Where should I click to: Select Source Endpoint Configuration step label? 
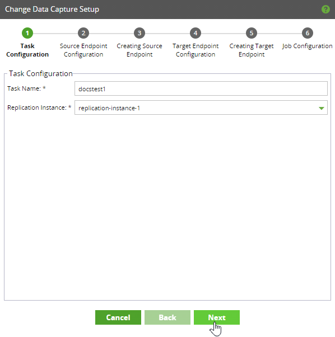(x=83, y=50)
